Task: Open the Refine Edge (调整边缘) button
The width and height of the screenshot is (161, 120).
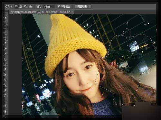Action: [83, 6]
